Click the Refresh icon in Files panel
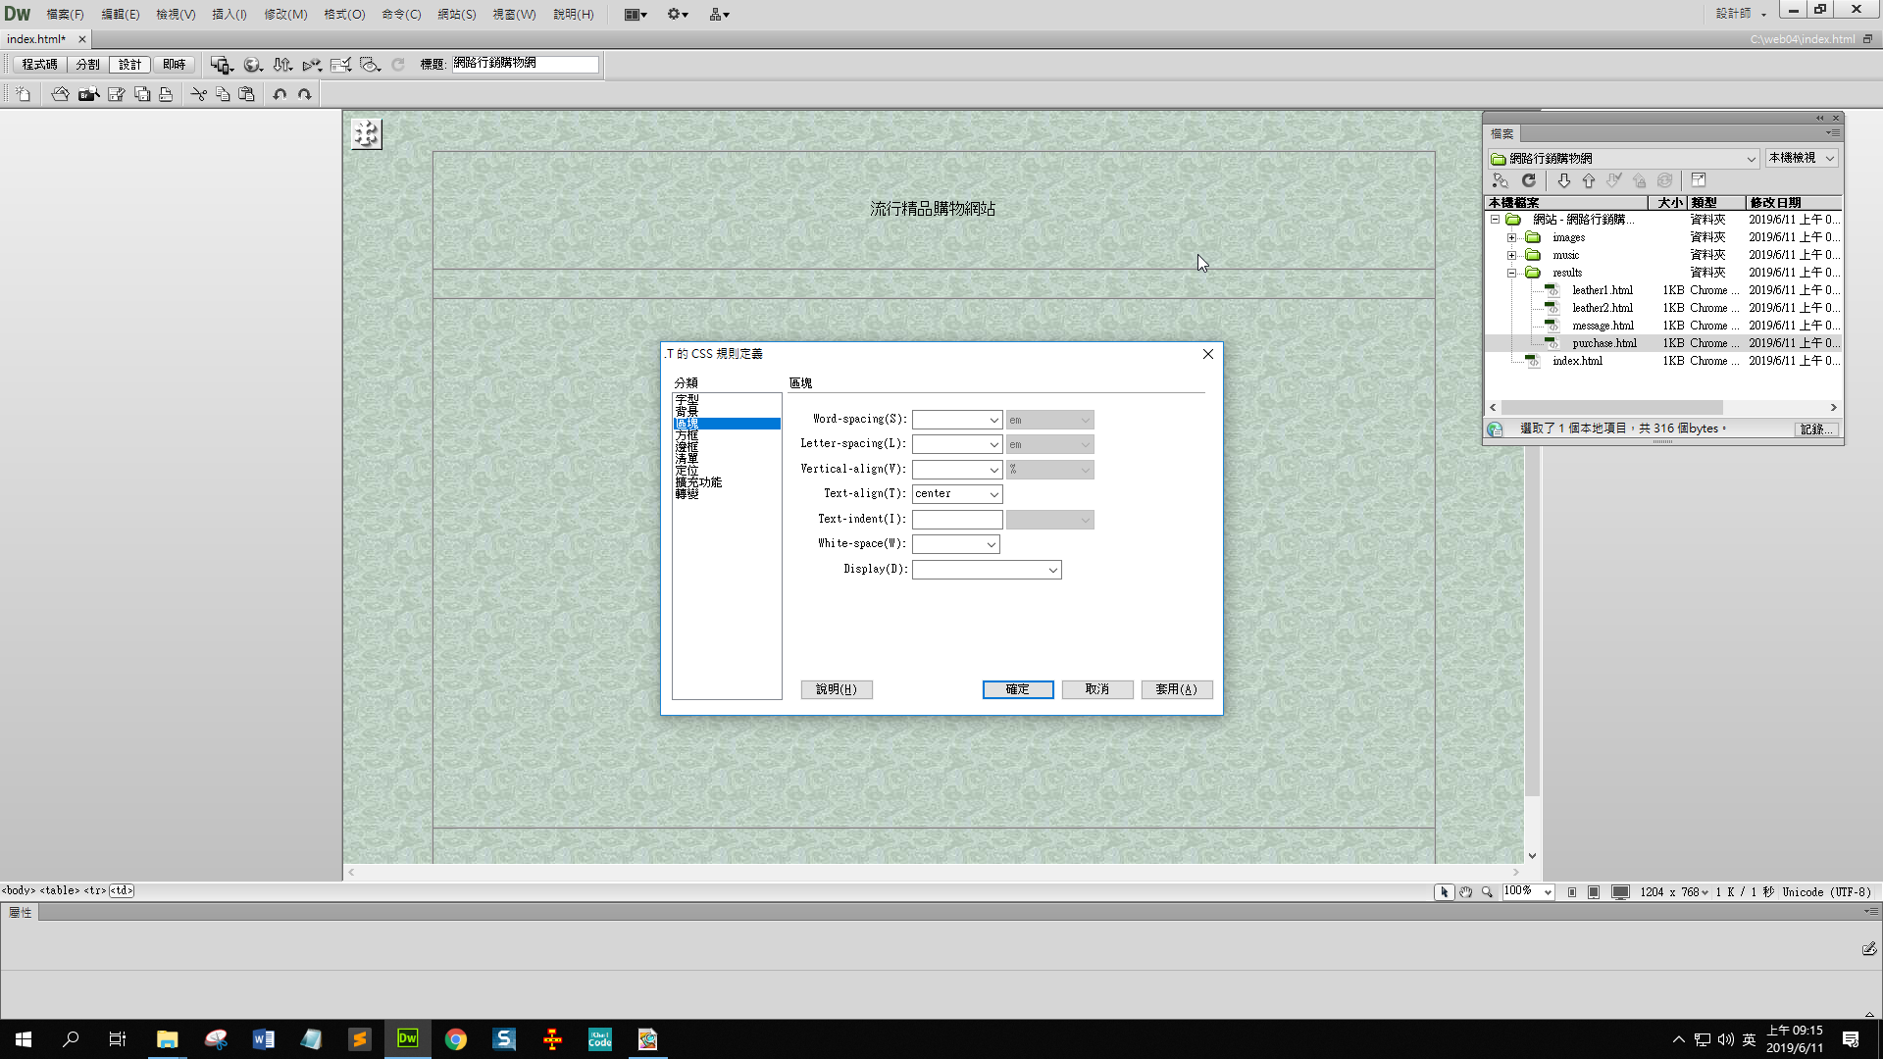 (x=1528, y=180)
